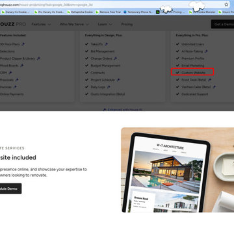This screenshot has width=234, height=234.
Task: Click the checkmark next to Takeoffs
Action: (x=86, y=44)
